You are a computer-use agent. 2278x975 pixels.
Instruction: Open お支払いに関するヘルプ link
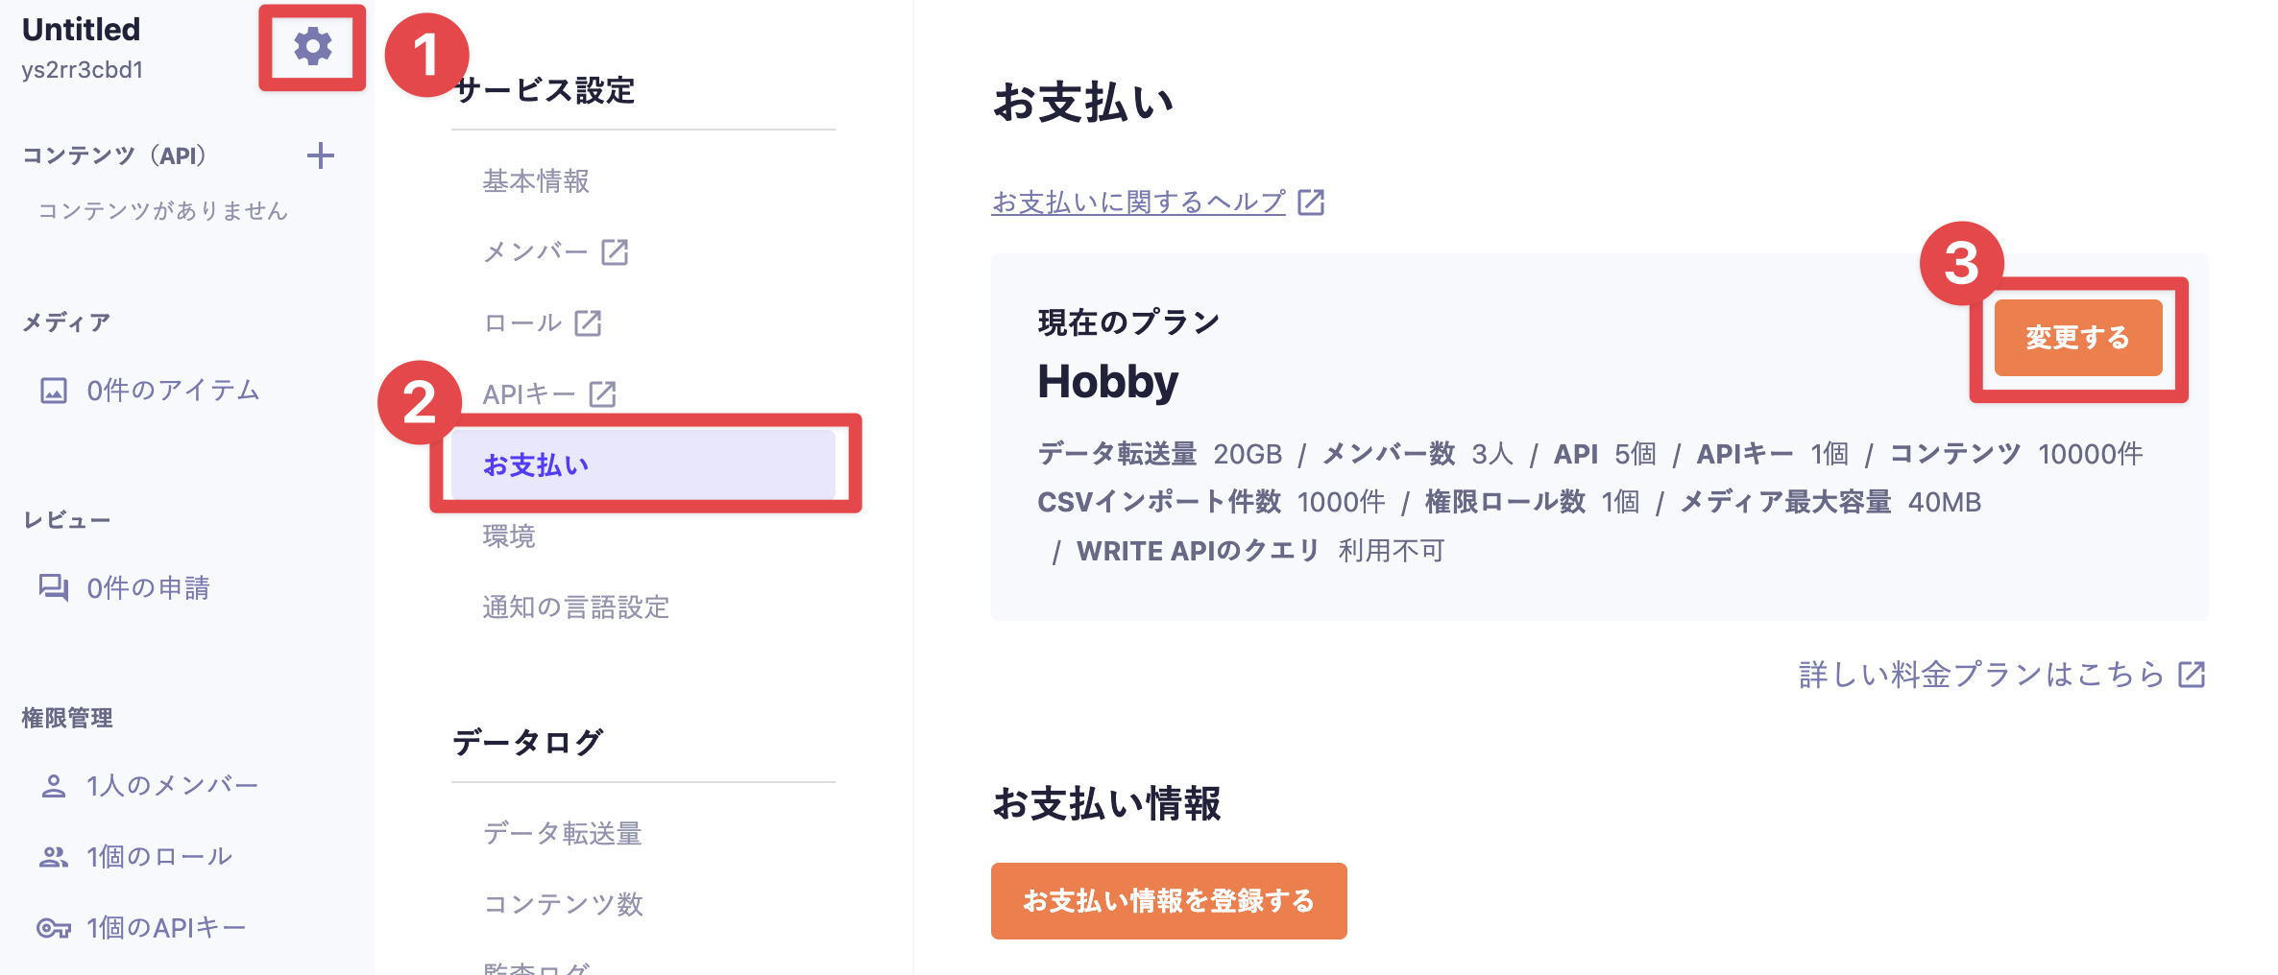click(1138, 202)
